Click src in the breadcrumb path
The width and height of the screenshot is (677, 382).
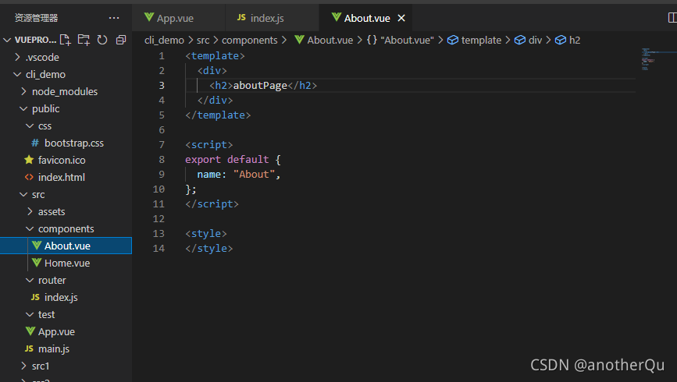pos(203,40)
